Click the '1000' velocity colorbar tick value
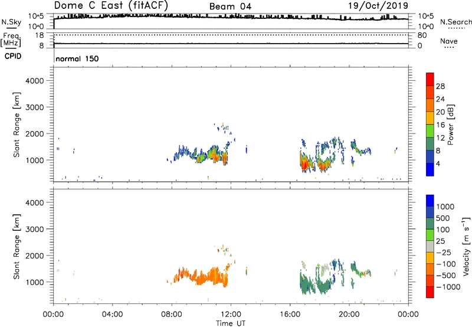The image size is (472, 327). 445,207
